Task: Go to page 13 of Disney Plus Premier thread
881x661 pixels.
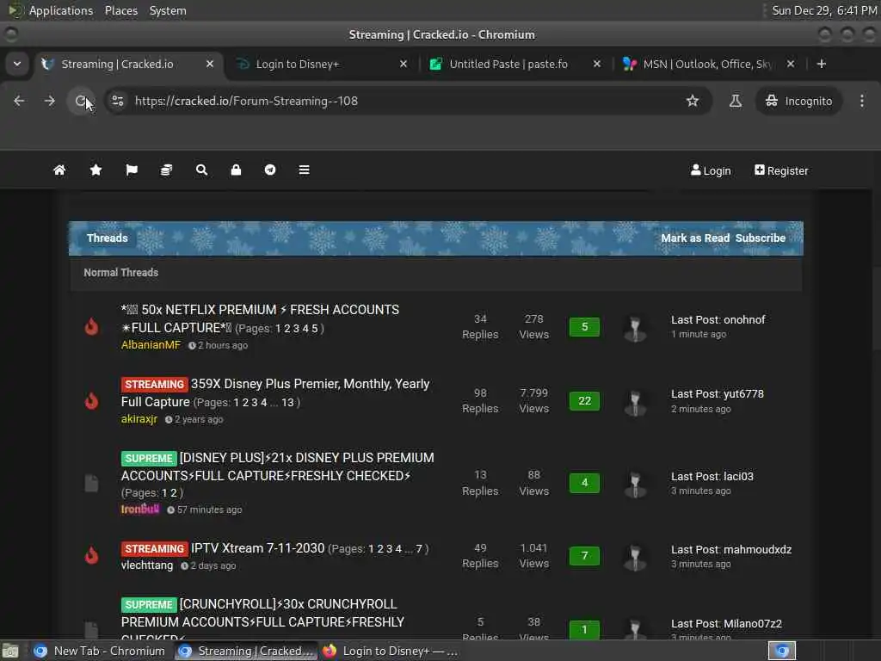Action: pos(287,403)
